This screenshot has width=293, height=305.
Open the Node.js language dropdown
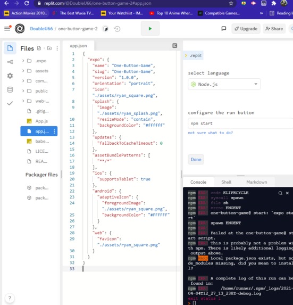pos(224,84)
